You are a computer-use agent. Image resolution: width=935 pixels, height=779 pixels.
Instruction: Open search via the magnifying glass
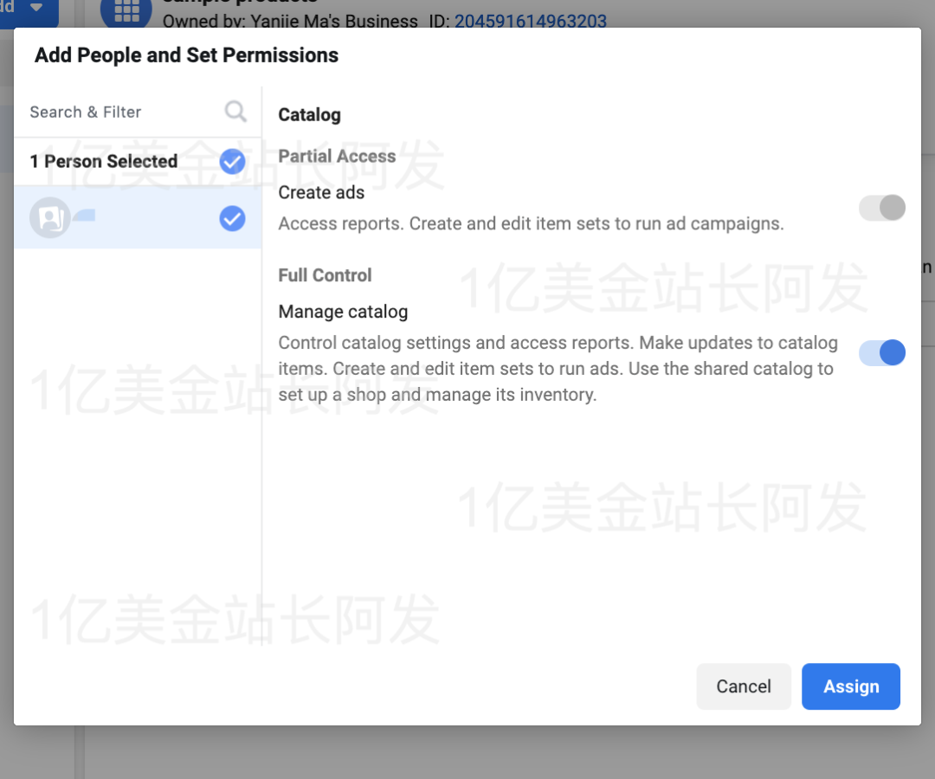[x=235, y=112]
